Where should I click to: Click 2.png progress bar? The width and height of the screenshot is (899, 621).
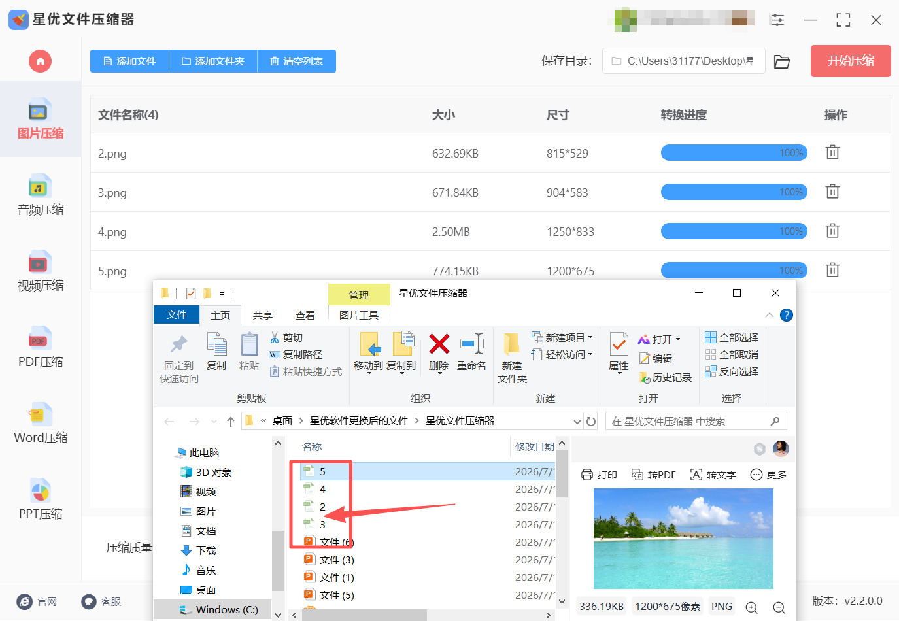click(x=734, y=152)
